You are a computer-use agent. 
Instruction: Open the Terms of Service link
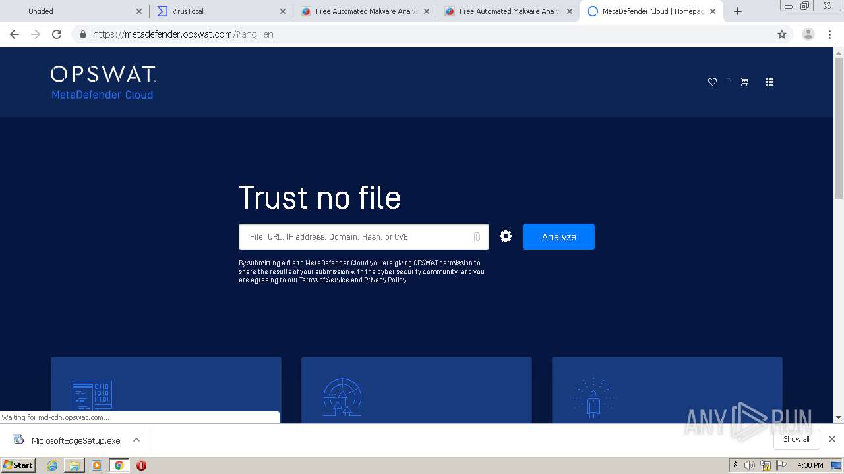[324, 280]
